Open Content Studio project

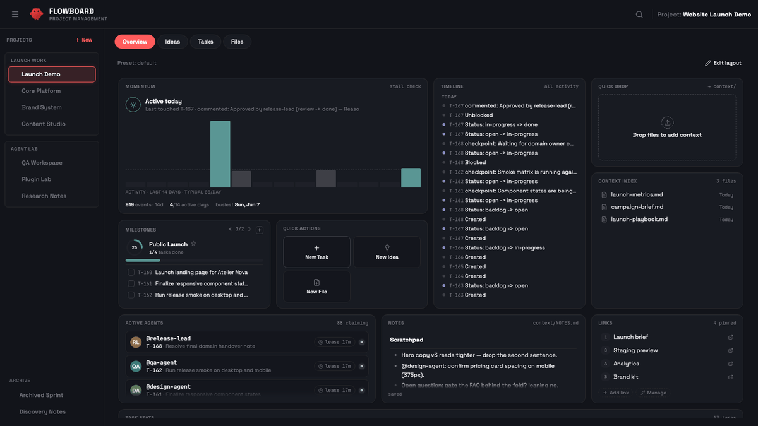[52, 124]
